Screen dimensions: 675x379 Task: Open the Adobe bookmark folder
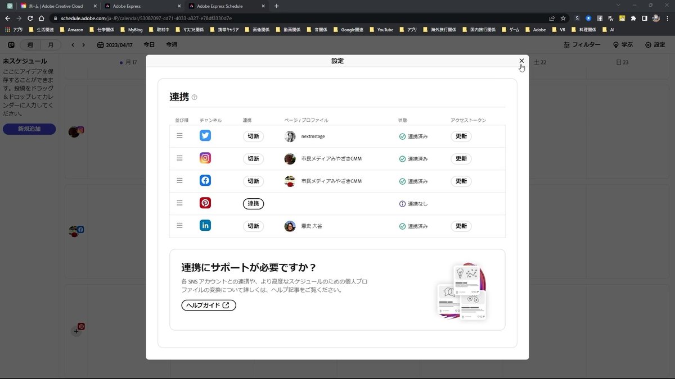pos(535,29)
